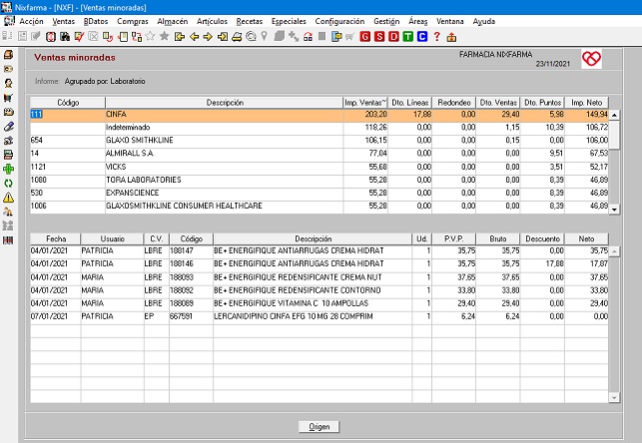The width and height of the screenshot is (642, 443).
Task: Click the capsule pill sidebar icon
Action: [8, 127]
